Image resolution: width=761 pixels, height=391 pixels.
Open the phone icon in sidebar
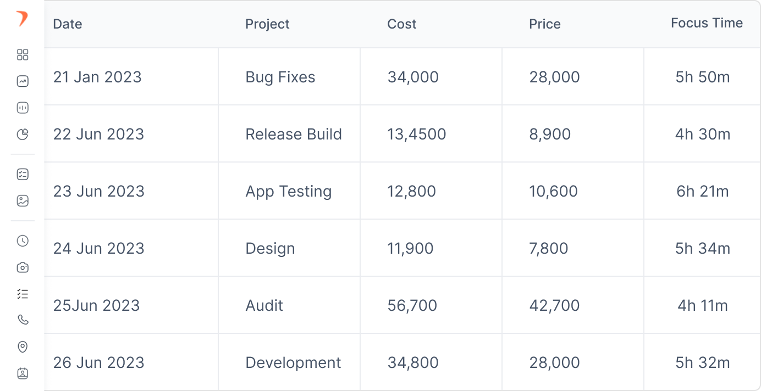[23, 320]
